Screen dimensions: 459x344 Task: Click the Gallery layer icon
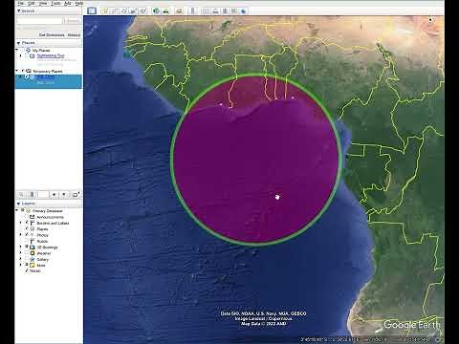[x=33, y=259]
